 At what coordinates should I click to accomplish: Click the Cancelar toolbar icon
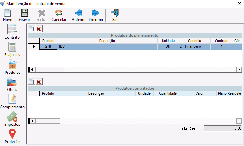point(59,13)
